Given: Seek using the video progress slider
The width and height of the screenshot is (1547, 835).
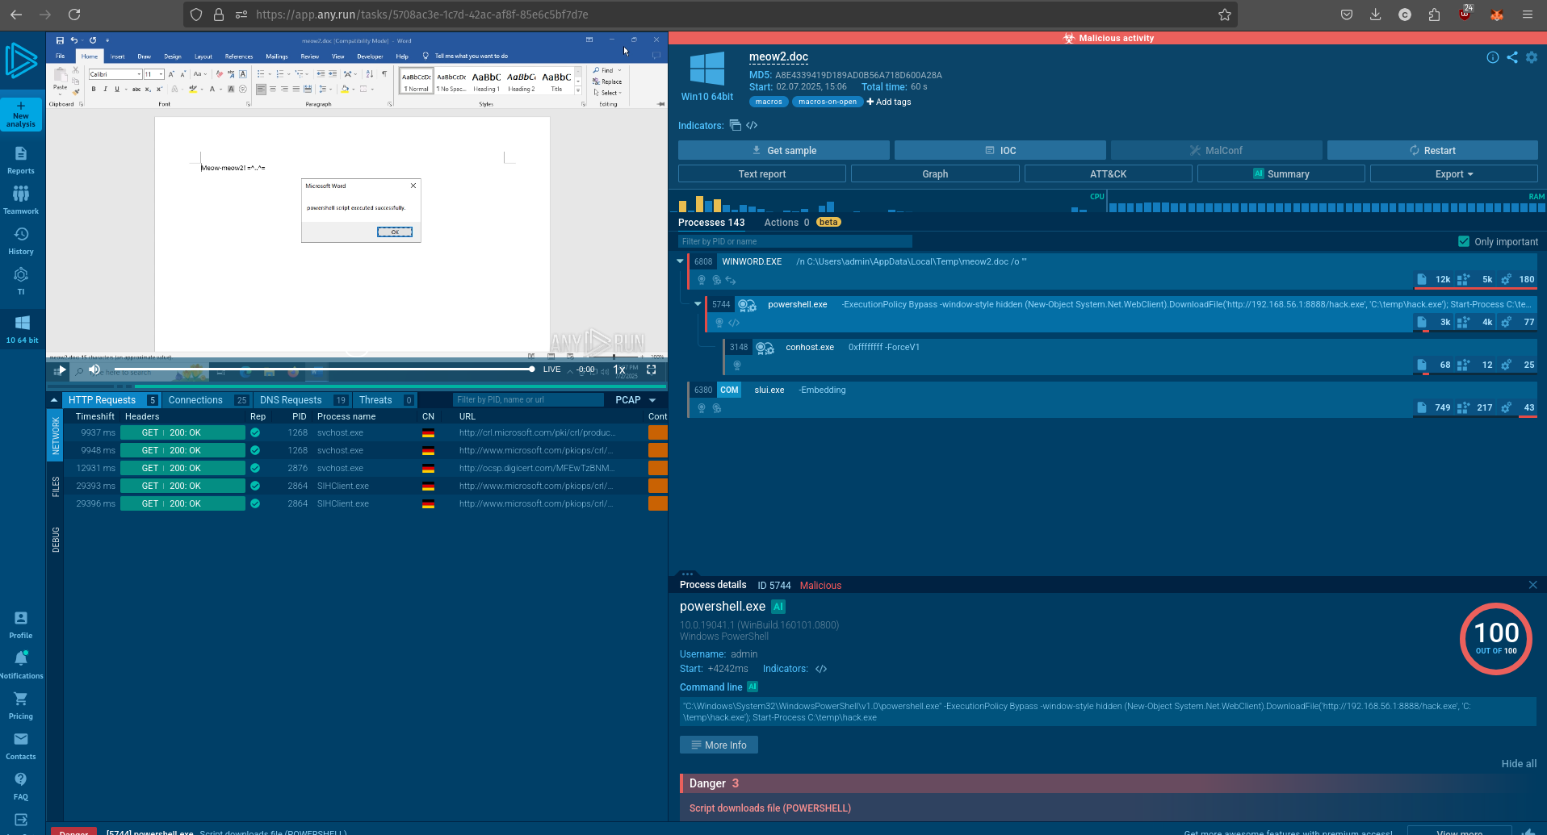Looking at the screenshot, I should click(323, 369).
